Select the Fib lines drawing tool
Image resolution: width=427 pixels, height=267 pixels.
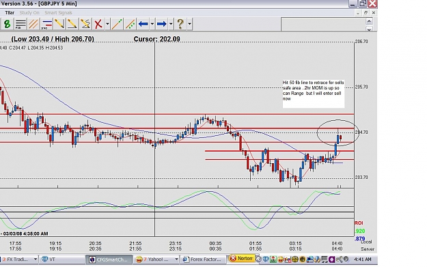[20, 24]
